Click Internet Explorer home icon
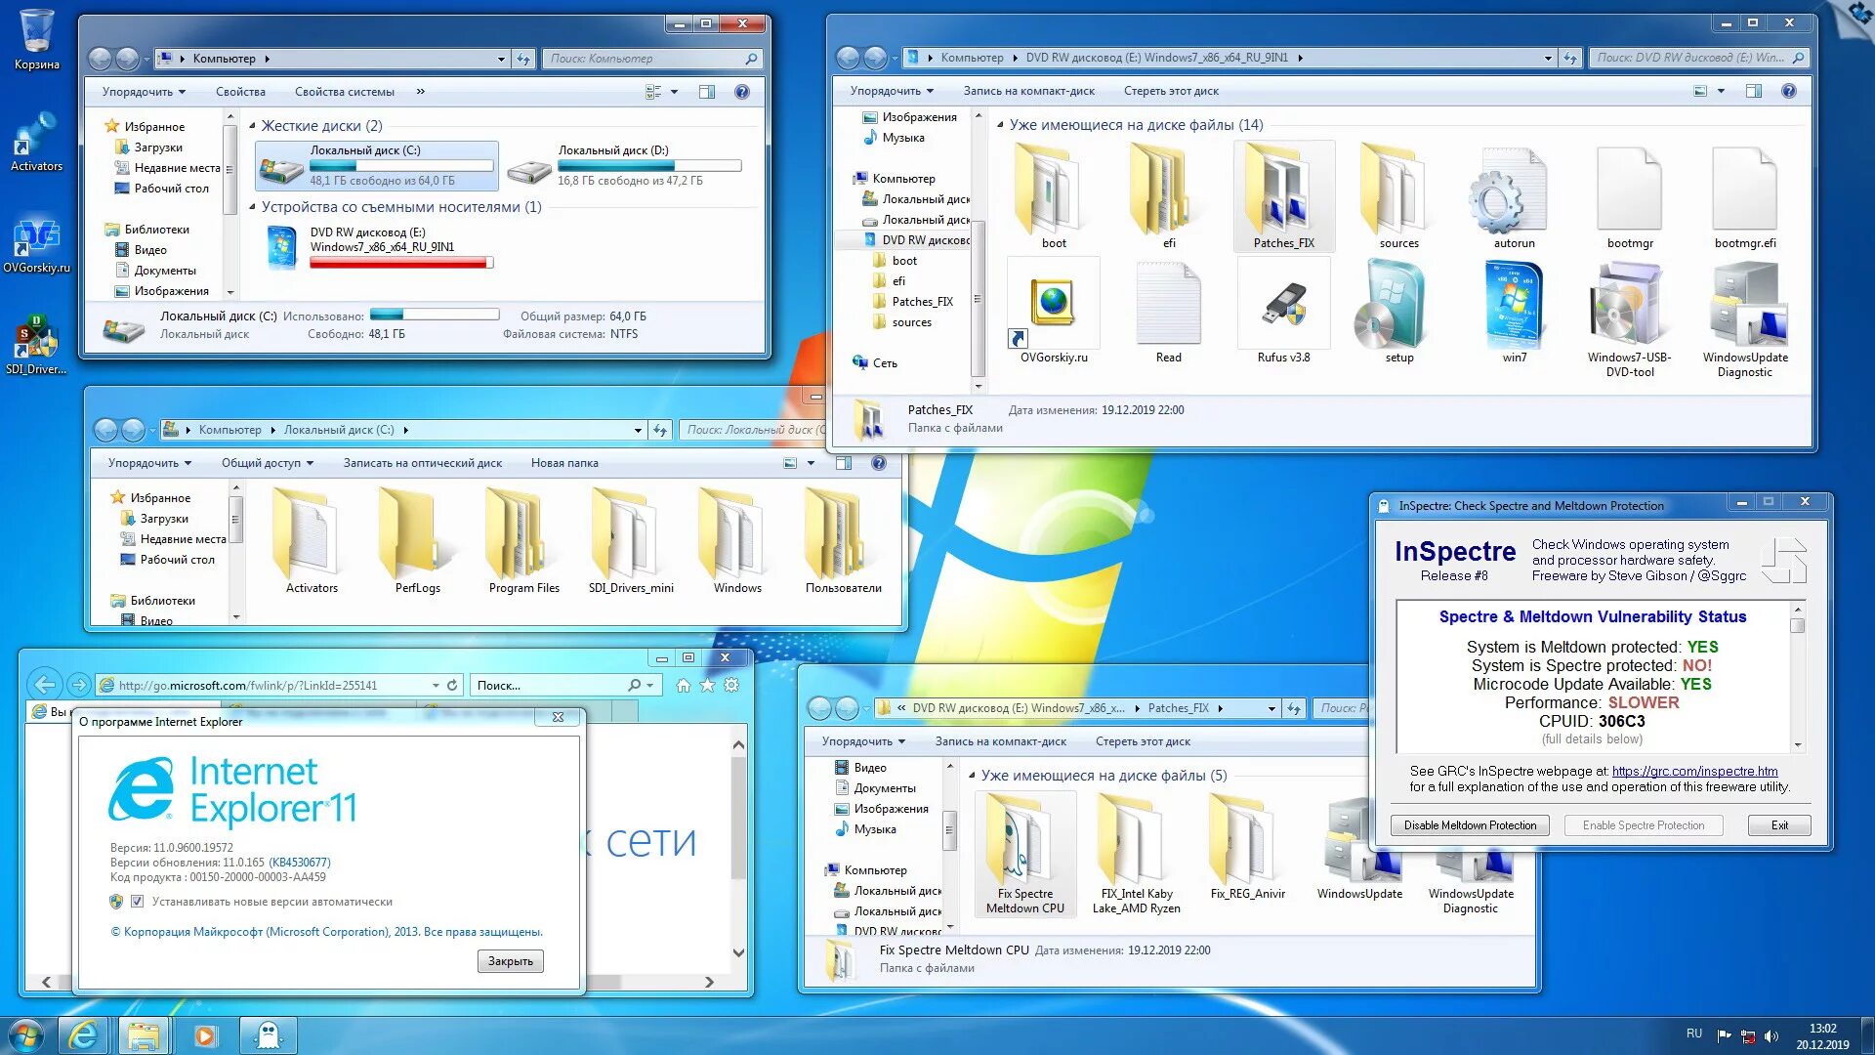Viewport: 1875px width, 1055px height. [x=683, y=686]
